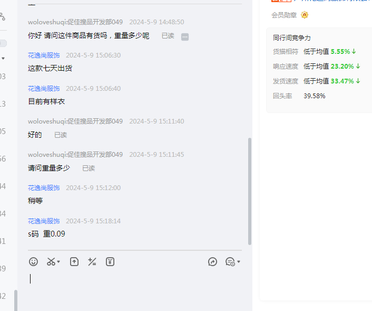The width and height of the screenshot is (372, 311).
Task: Click the forward arrow bubble icon
Action: point(212,261)
